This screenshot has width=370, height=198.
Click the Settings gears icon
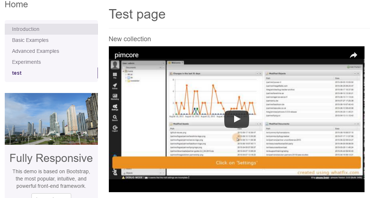(x=115, y=107)
